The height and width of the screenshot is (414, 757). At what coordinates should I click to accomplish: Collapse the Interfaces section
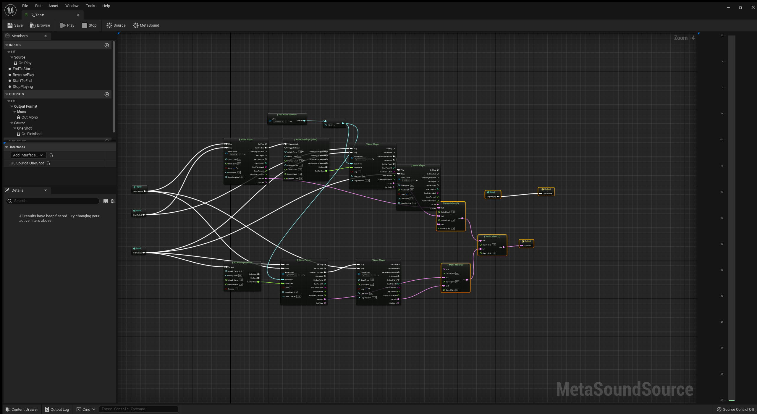click(7, 147)
